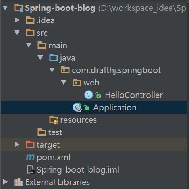Click the HelloController class icon

89,95
